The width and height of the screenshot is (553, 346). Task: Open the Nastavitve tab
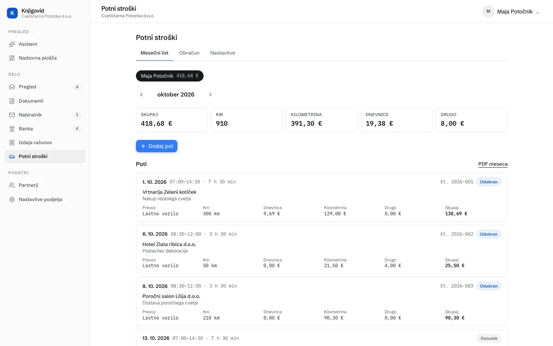(223, 53)
